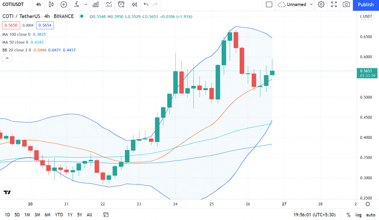The height and width of the screenshot is (220, 379).
Task: Redo the last chart action
Action: [155, 4]
